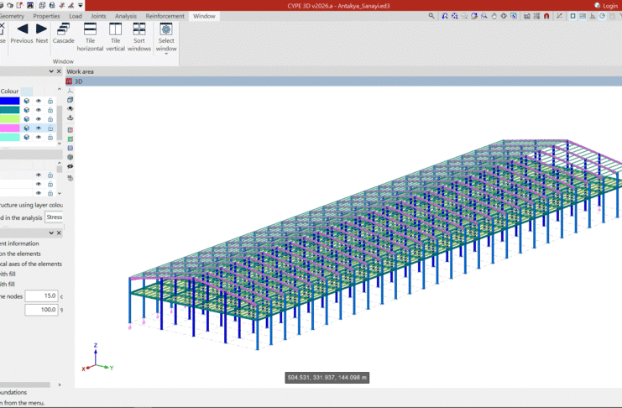Click the node size field showing 15.0
Screen dimensions: 622x408
point(41,296)
